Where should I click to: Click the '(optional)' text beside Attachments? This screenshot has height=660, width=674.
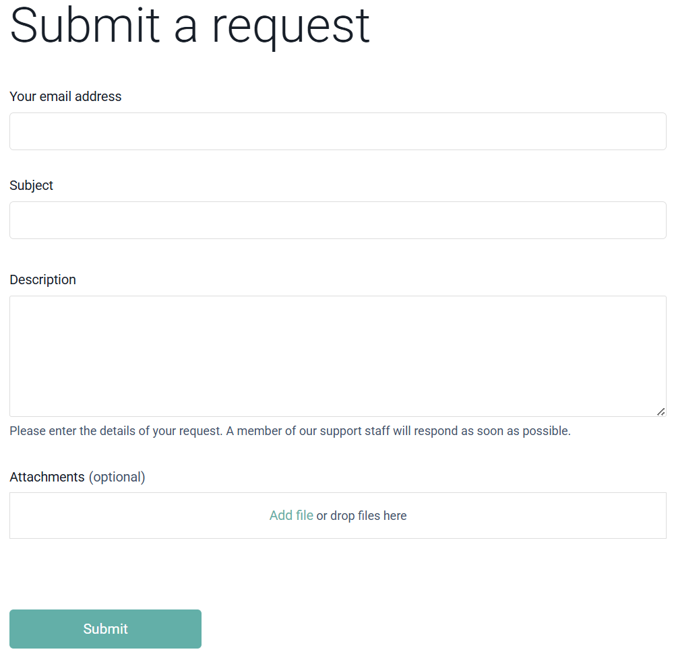coord(117,477)
